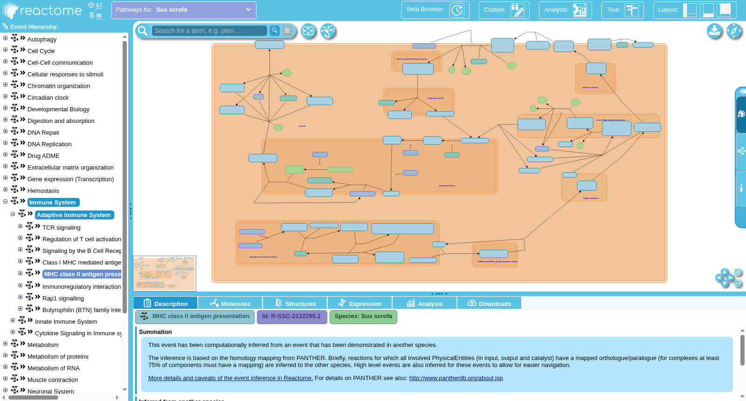The width and height of the screenshot is (746, 401).
Task: Open the event inference caveats link
Action: pyautogui.click(x=230, y=378)
